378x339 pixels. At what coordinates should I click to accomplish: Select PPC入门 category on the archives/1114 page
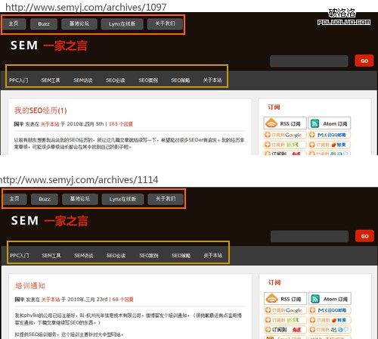pos(20,256)
